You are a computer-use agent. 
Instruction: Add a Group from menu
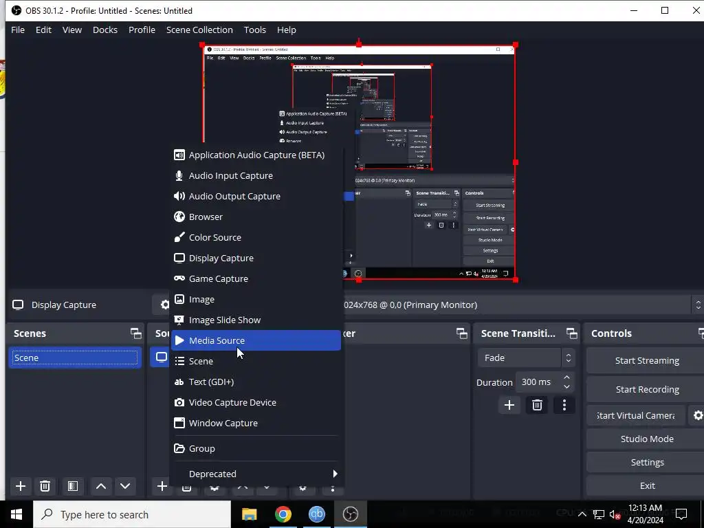click(x=256, y=448)
